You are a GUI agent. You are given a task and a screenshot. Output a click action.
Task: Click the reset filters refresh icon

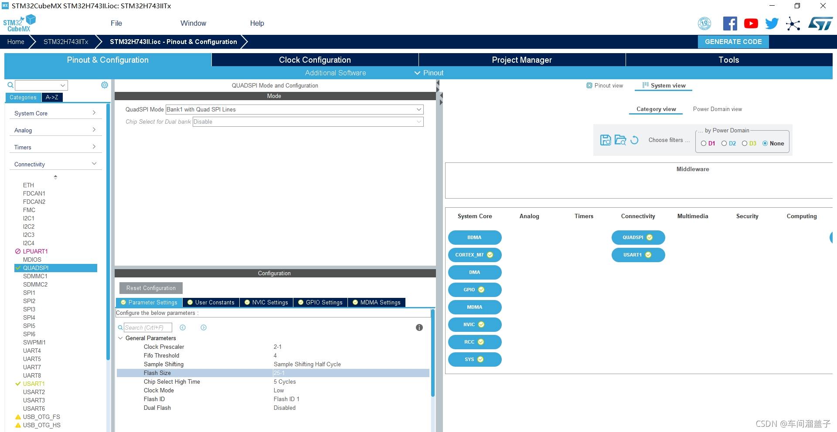(635, 140)
